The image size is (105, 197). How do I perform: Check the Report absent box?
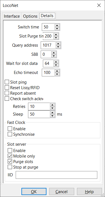[x=7, y=93]
